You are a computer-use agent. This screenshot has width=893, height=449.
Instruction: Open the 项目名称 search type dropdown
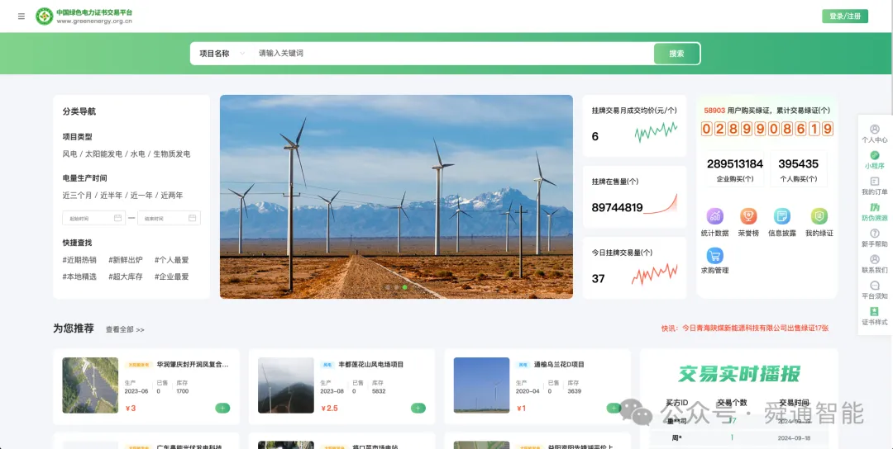pos(222,54)
